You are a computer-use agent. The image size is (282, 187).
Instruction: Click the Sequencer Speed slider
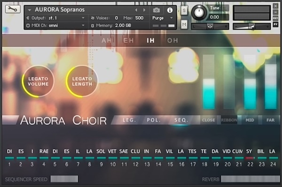pyautogui.click(x=64, y=179)
